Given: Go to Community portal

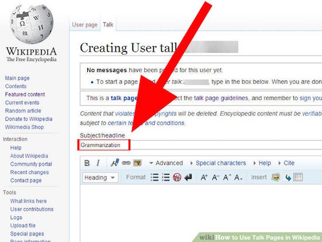Looking at the screenshot, I should click(x=31, y=164).
